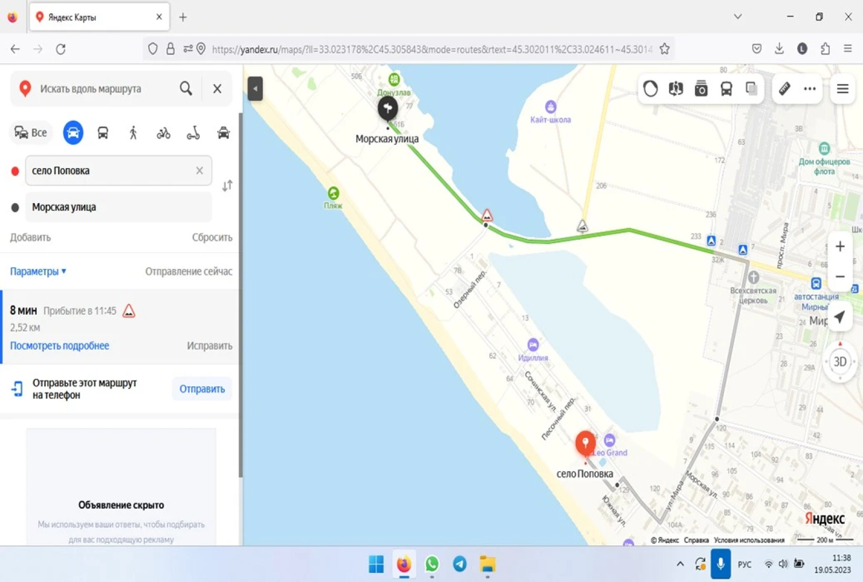Clear the 'село Поповка' start point

(199, 170)
